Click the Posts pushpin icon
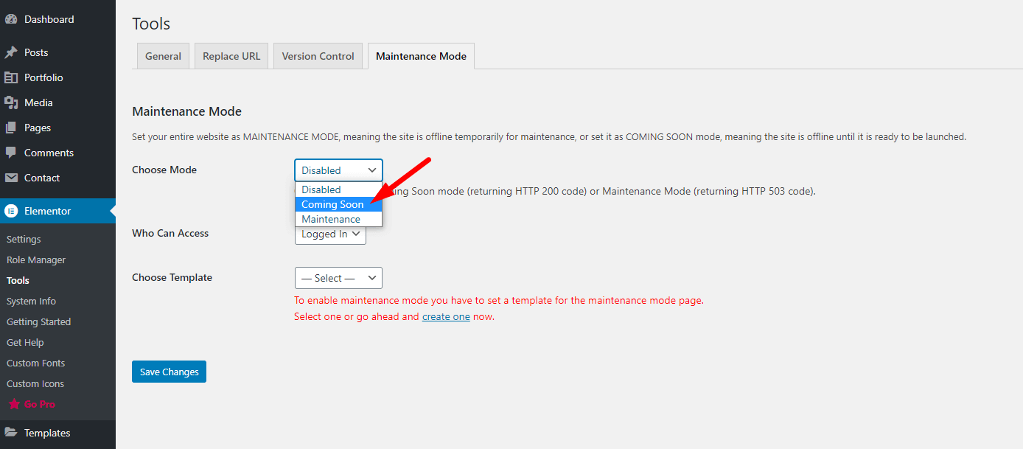This screenshot has width=1023, height=449. [11, 53]
